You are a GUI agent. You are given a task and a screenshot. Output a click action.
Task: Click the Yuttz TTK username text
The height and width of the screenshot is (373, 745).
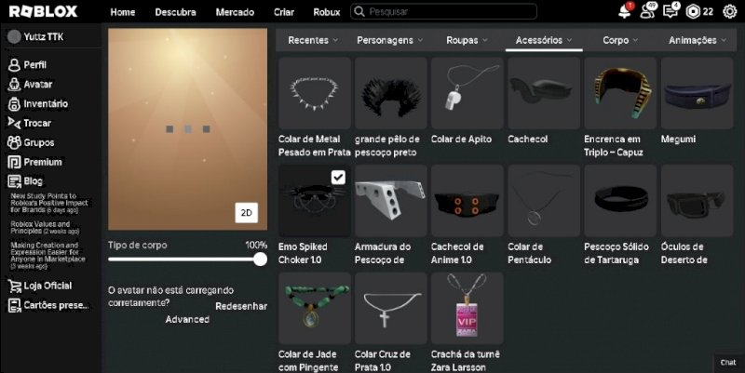point(44,36)
